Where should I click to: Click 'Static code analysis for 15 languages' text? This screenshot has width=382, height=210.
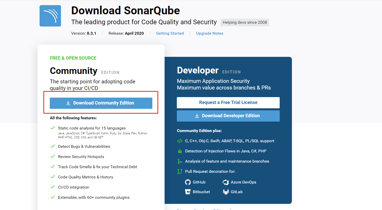click(92, 128)
